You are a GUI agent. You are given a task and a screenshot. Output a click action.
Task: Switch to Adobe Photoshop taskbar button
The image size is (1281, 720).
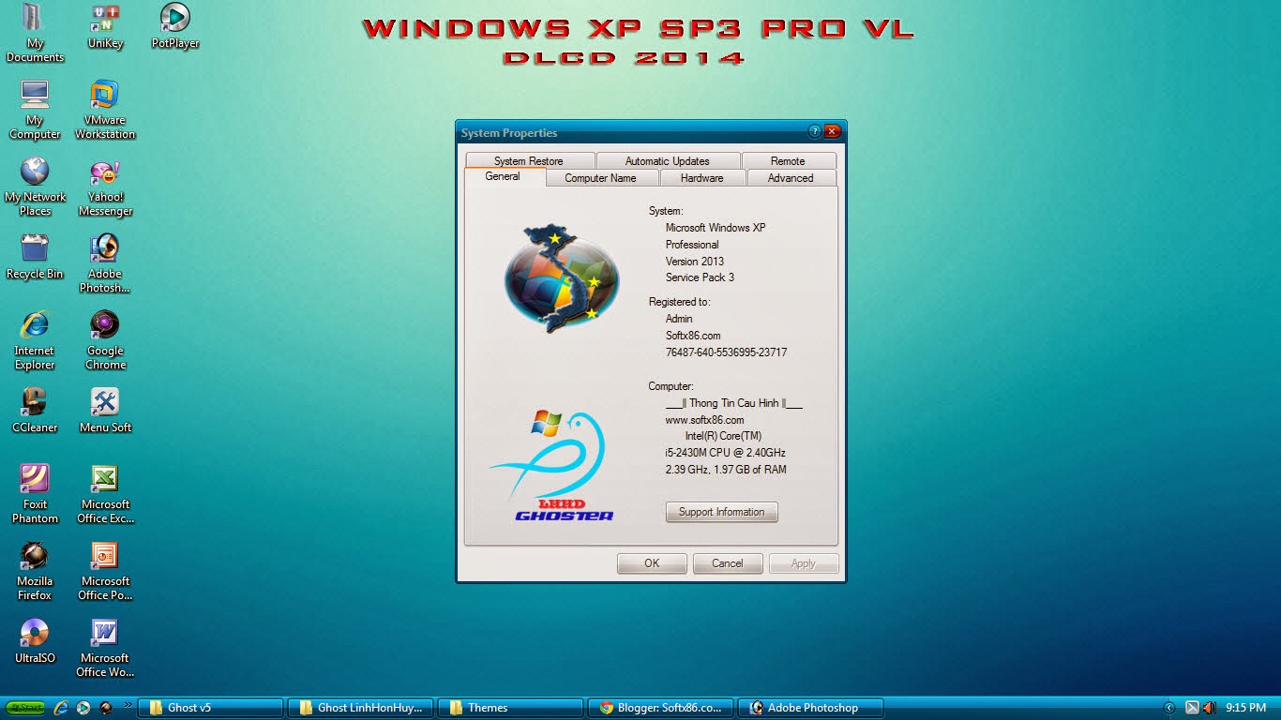coord(811,708)
